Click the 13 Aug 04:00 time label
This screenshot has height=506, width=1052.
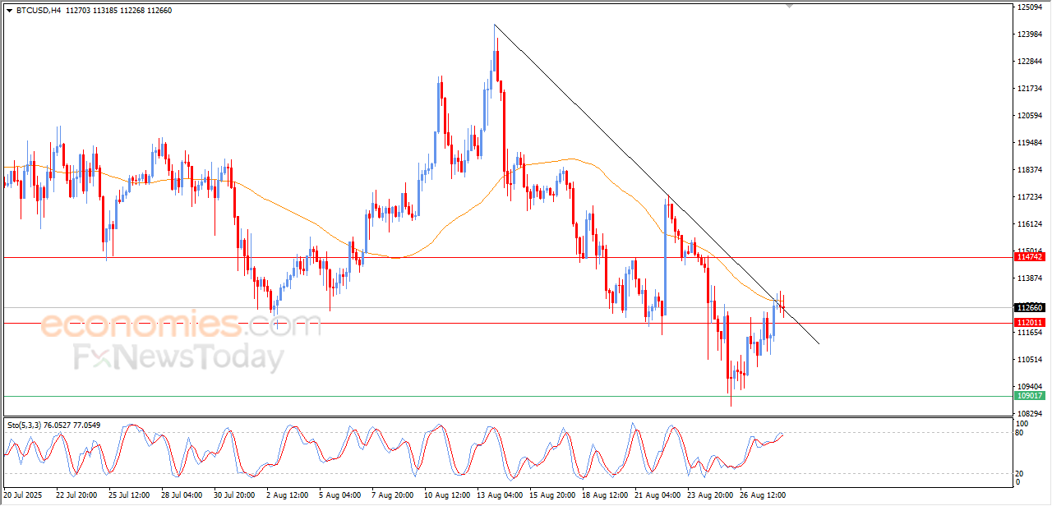coord(499,495)
